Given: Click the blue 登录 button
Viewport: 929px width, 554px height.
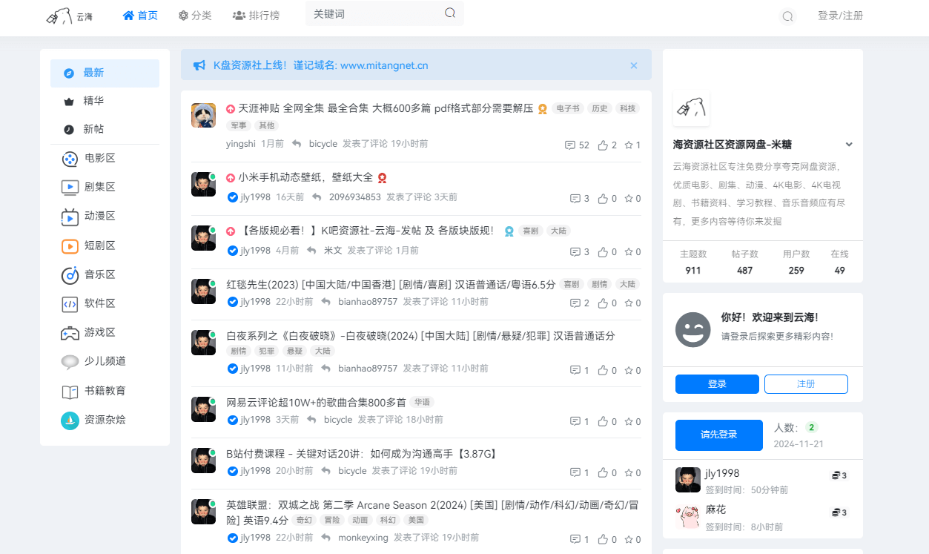Looking at the screenshot, I should click(716, 383).
